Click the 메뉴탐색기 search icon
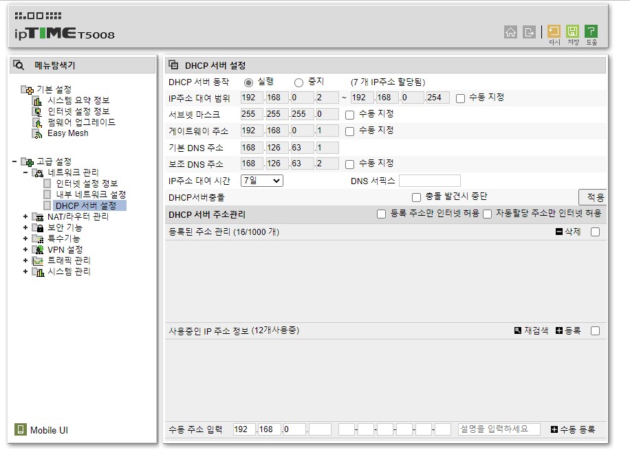Viewport: 630px width, 472px height. tap(19, 65)
